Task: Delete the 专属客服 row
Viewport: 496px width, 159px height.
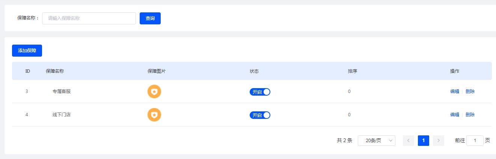Action: tap(470, 91)
